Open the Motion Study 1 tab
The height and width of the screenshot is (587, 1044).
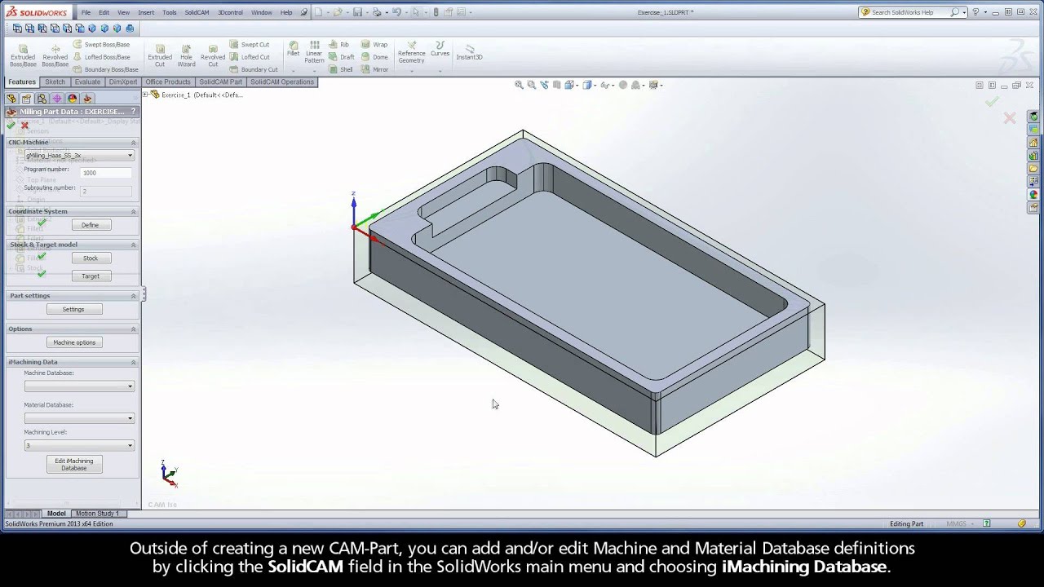click(97, 514)
